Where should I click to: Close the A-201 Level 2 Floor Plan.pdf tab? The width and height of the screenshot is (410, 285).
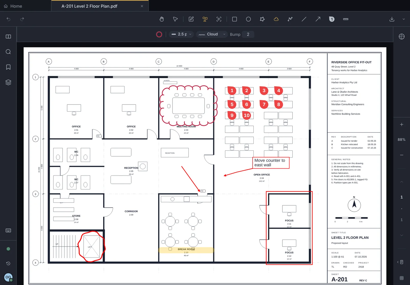[142, 6]
